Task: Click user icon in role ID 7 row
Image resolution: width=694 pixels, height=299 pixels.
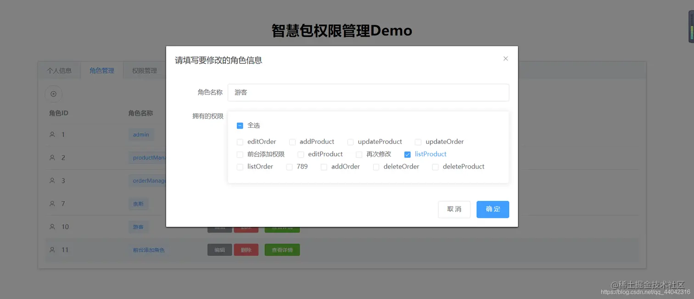Action: [52, 203]
